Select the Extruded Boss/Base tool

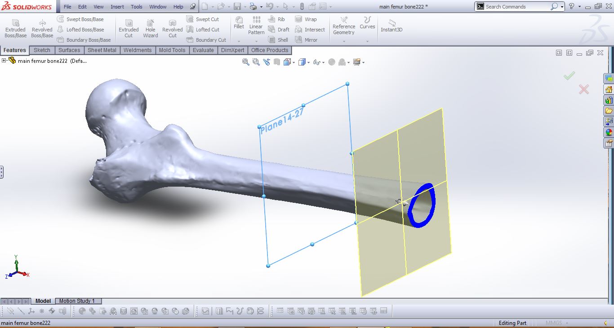15,29
